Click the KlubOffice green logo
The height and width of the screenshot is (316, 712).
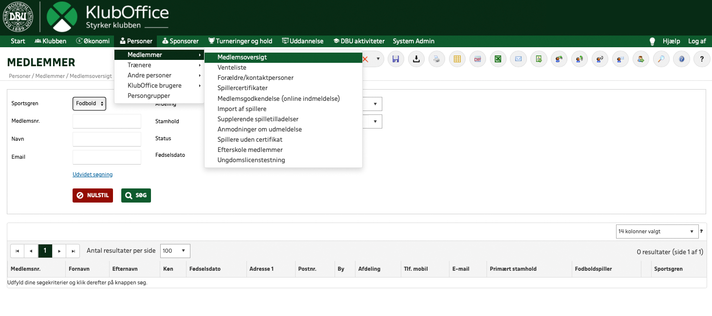pyautogui.click(x=62, y=17)
